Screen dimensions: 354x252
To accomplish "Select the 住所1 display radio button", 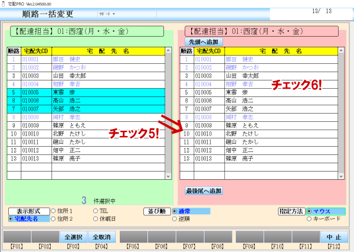I will [54, 211].
